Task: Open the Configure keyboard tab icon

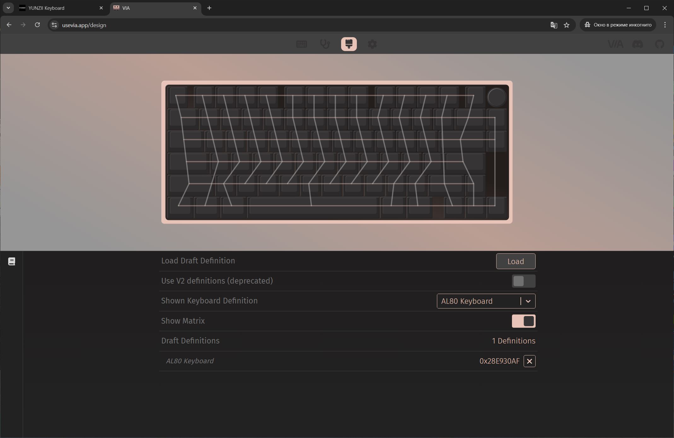Action: pos(301,44)
